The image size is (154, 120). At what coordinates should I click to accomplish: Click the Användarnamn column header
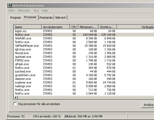(56, 27)
